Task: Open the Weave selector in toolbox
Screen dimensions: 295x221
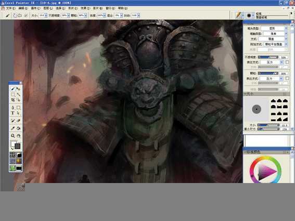Action: coord(19,161)
